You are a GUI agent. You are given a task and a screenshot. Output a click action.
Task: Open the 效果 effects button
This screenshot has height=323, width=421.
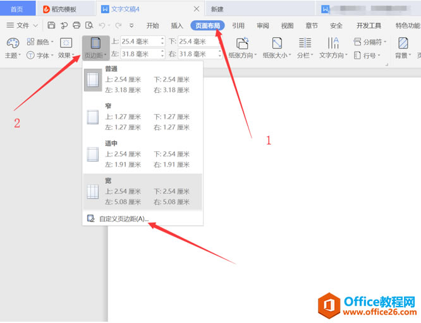coord(66,48)
